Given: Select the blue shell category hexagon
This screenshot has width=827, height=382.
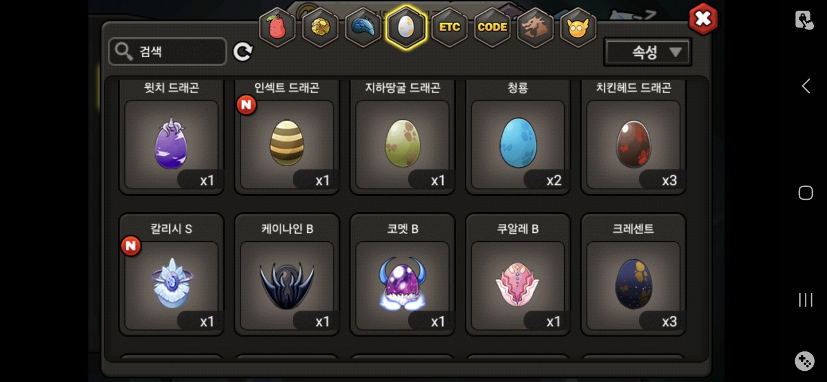Looking at the screenshot, I should (363, 28).
